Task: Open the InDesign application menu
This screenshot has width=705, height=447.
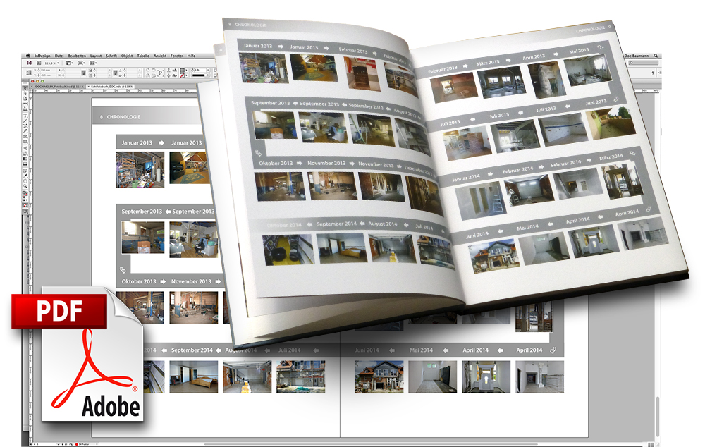Action: [42, 56]
